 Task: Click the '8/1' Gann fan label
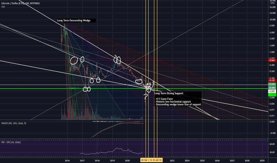[x=88, y=32]
